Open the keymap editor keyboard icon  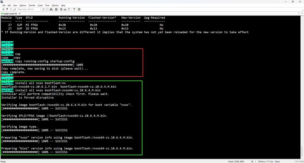coord(65,9)
